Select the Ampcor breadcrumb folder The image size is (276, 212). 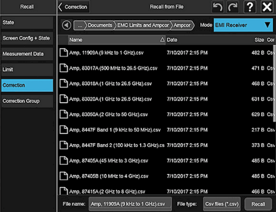pyautogui.click(x=182, y=25)
